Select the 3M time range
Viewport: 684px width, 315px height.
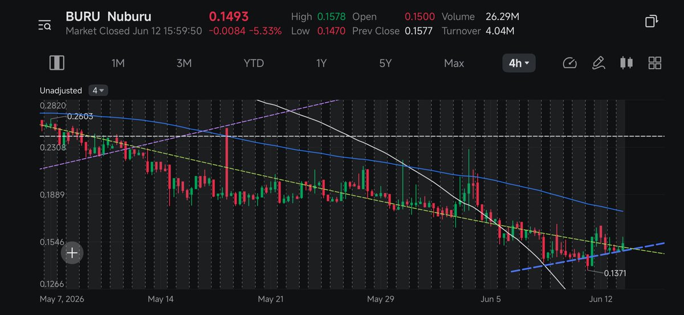pos(184,63)
